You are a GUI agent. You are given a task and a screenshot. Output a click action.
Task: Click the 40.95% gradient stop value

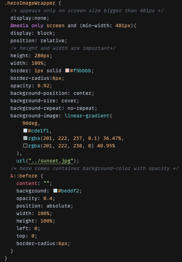[x=106, y=146]
